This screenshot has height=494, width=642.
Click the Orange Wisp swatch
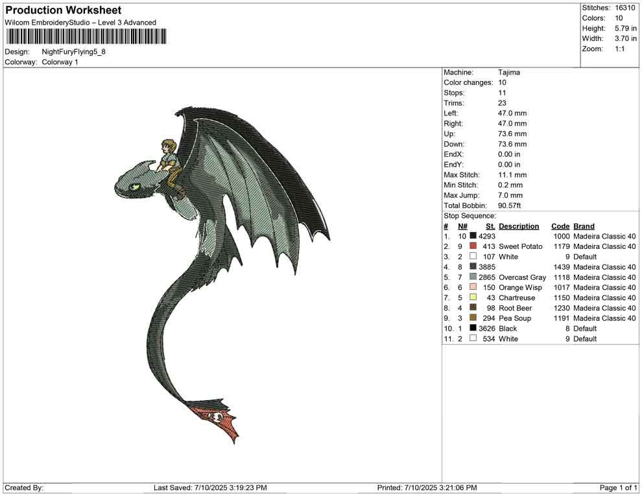click(x=473, y=287)
